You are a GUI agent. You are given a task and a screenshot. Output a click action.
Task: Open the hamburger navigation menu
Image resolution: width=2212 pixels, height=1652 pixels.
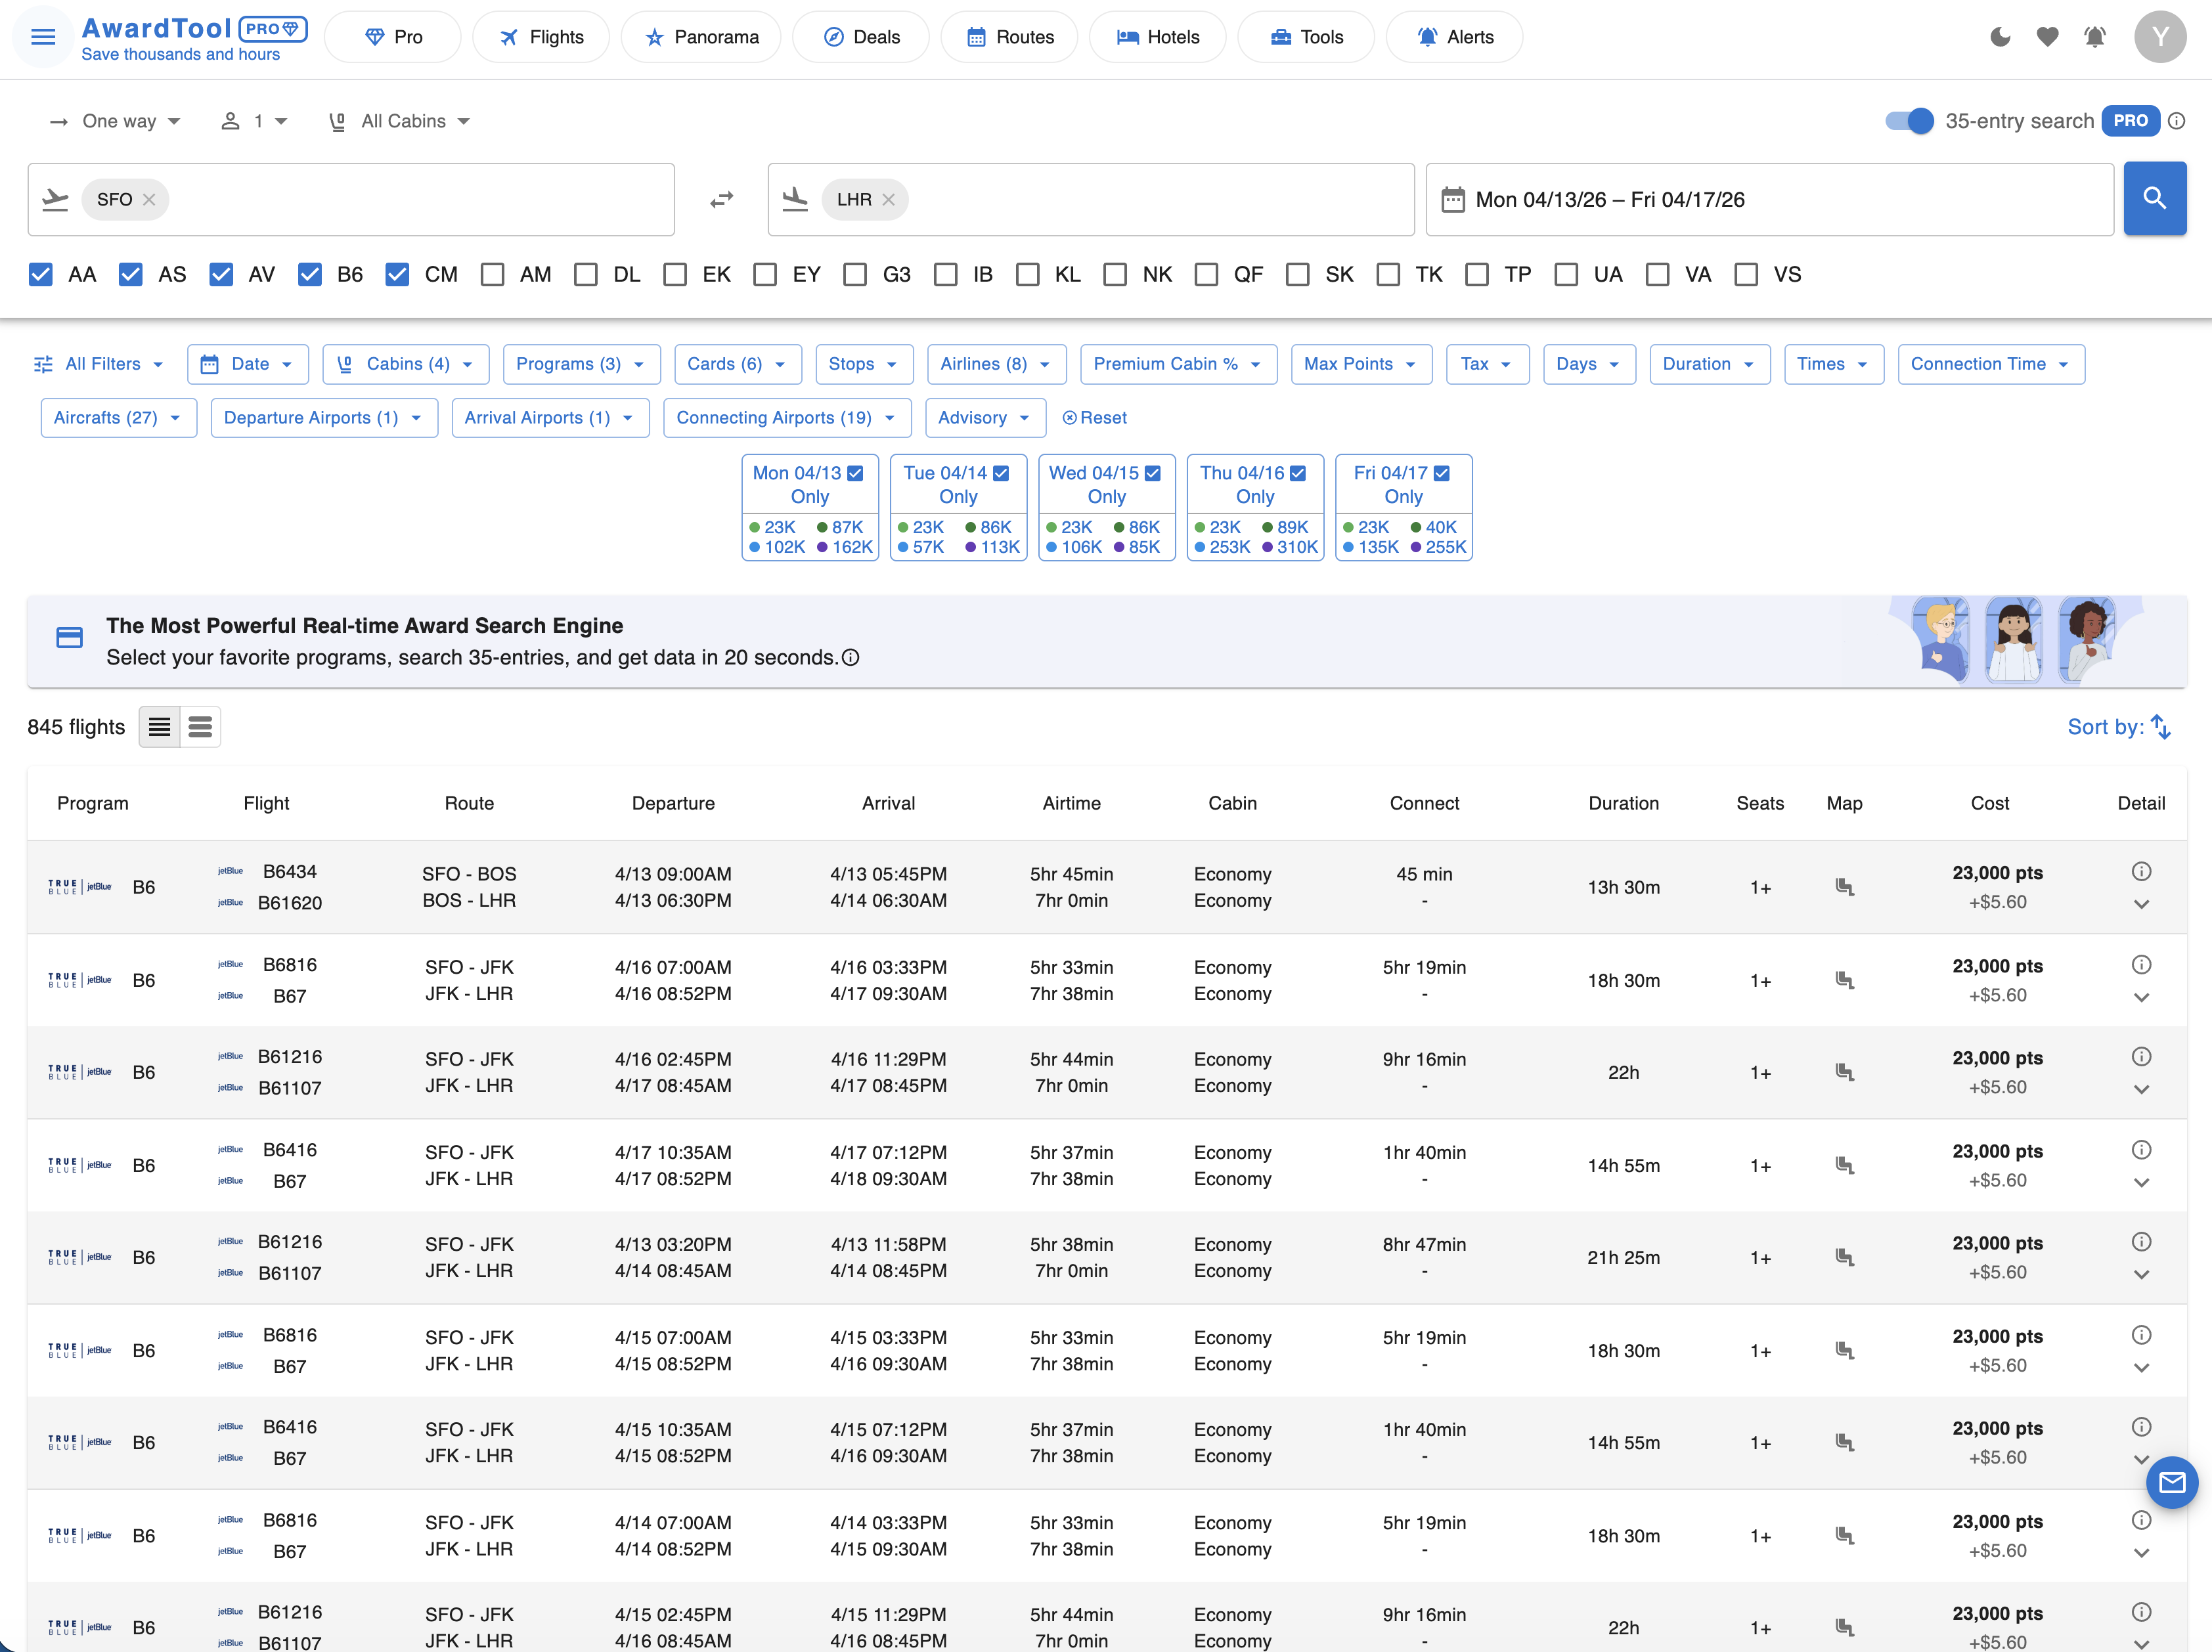coord(43,37)
